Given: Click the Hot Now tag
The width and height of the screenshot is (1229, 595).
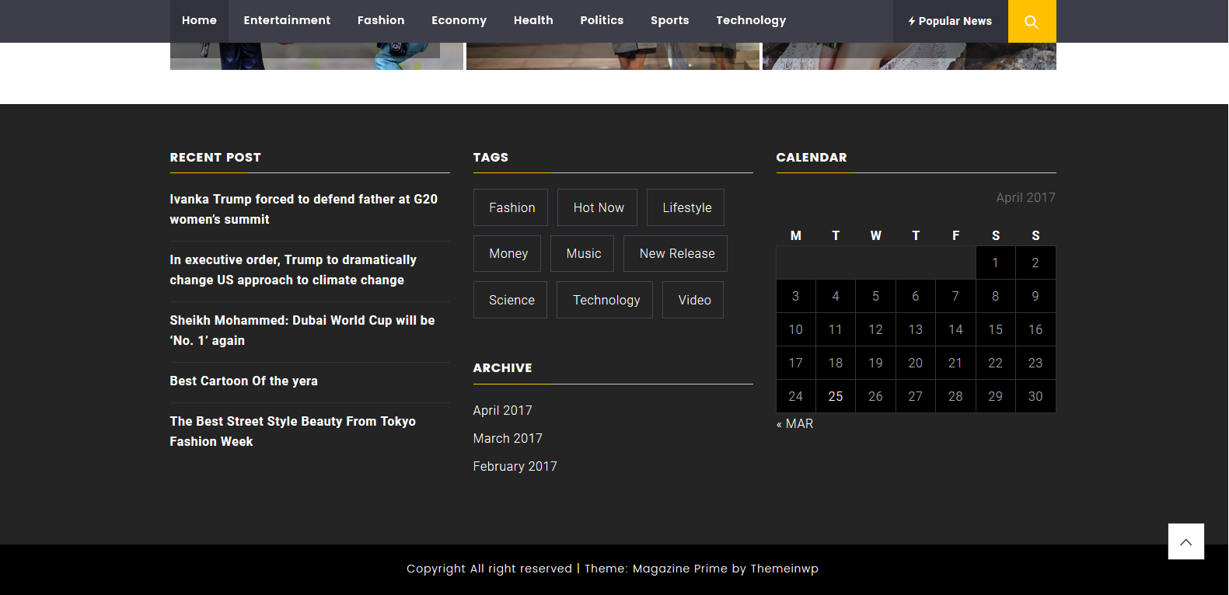Looking at the screenshot, I should [598, 207].
